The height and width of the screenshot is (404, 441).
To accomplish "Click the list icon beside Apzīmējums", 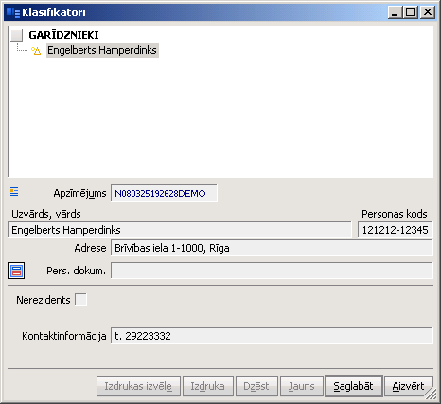I will 14,191.
